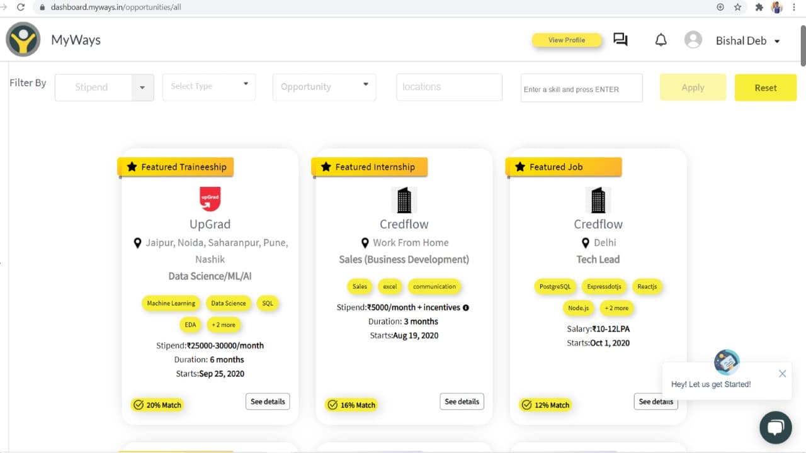Click the checkmark icon on 20% Match badge
Image resolution: width=806 pixels, height=453 pixels.
[138, 405]
